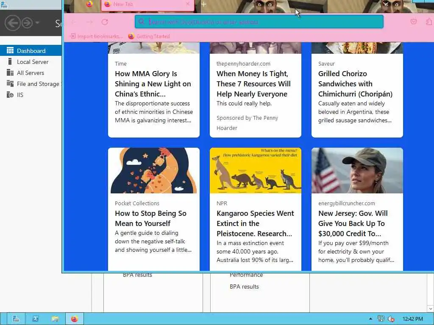Screen dimensions: 434x325
Task: Click Performance in Server Manager tile
Action: pyautogui.click(x=246, y=275)
